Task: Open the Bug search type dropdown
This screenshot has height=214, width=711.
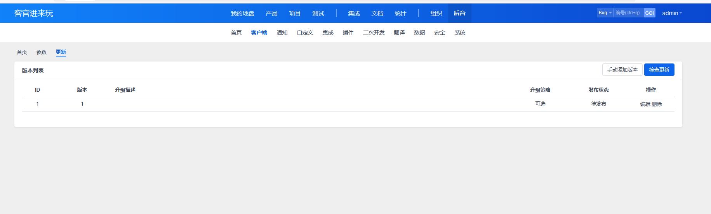Action: (x=605, y=13)
